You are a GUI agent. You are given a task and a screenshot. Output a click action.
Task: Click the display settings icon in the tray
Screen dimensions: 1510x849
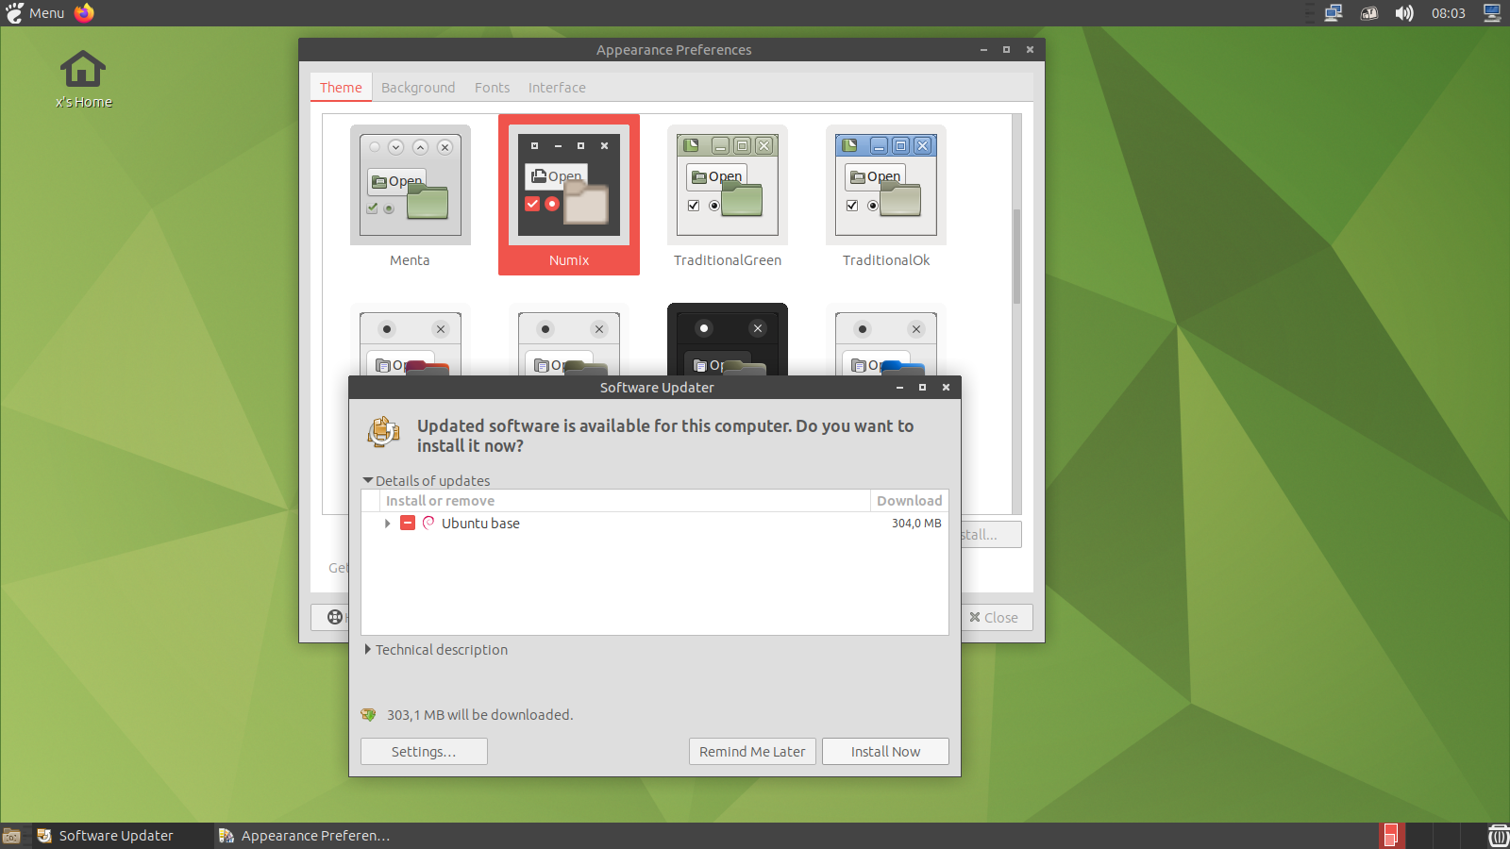1492,12
